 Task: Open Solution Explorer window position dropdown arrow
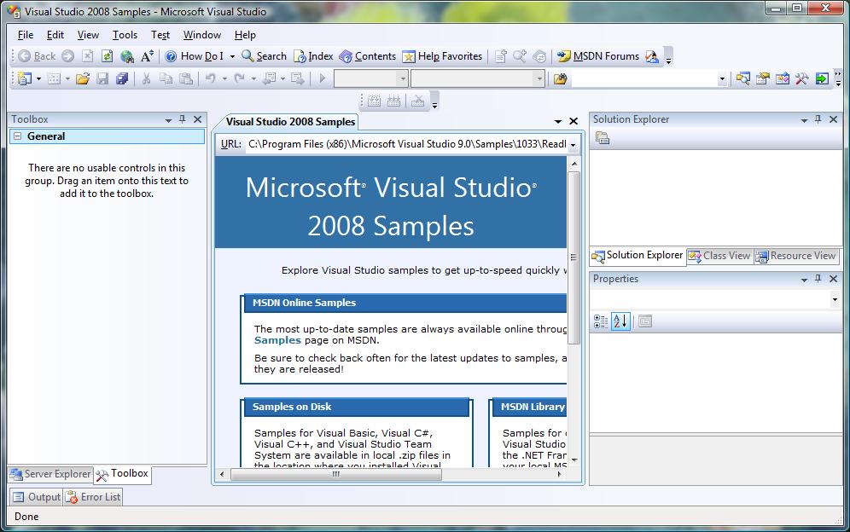tap(805, 120)
